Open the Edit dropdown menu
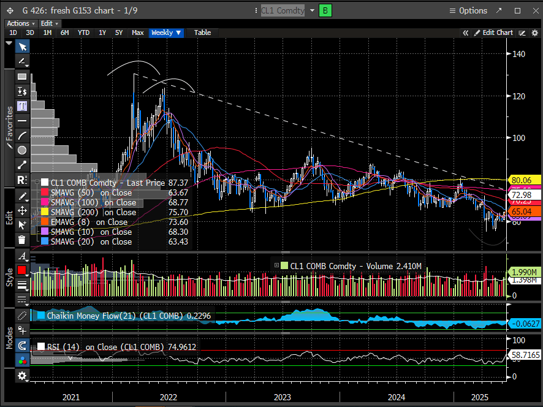The width and height of the screenshot is (543, 407). pos(50,23)
